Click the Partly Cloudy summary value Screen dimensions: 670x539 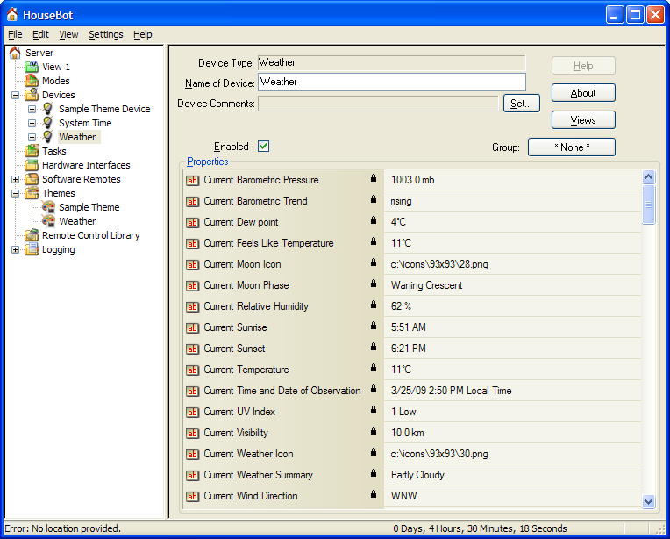417,475
